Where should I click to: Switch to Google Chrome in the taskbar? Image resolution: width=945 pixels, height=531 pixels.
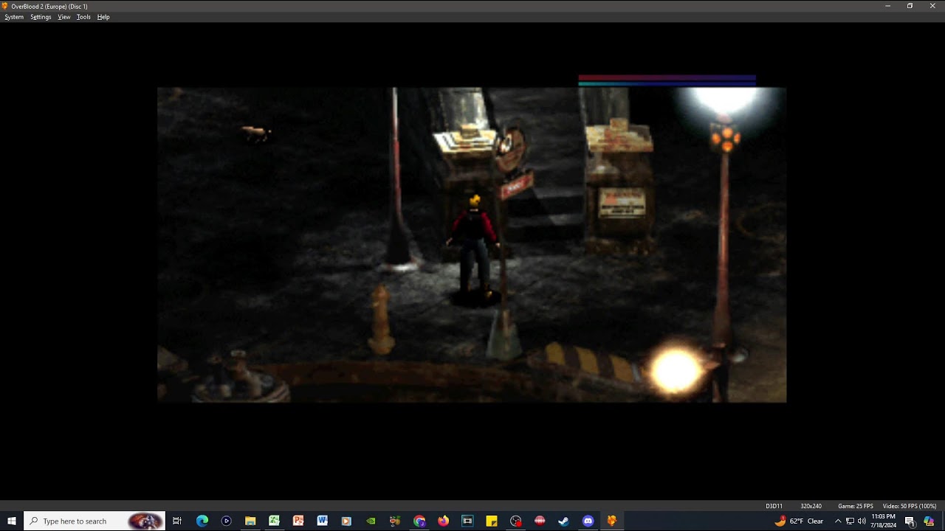pos(419,521)
